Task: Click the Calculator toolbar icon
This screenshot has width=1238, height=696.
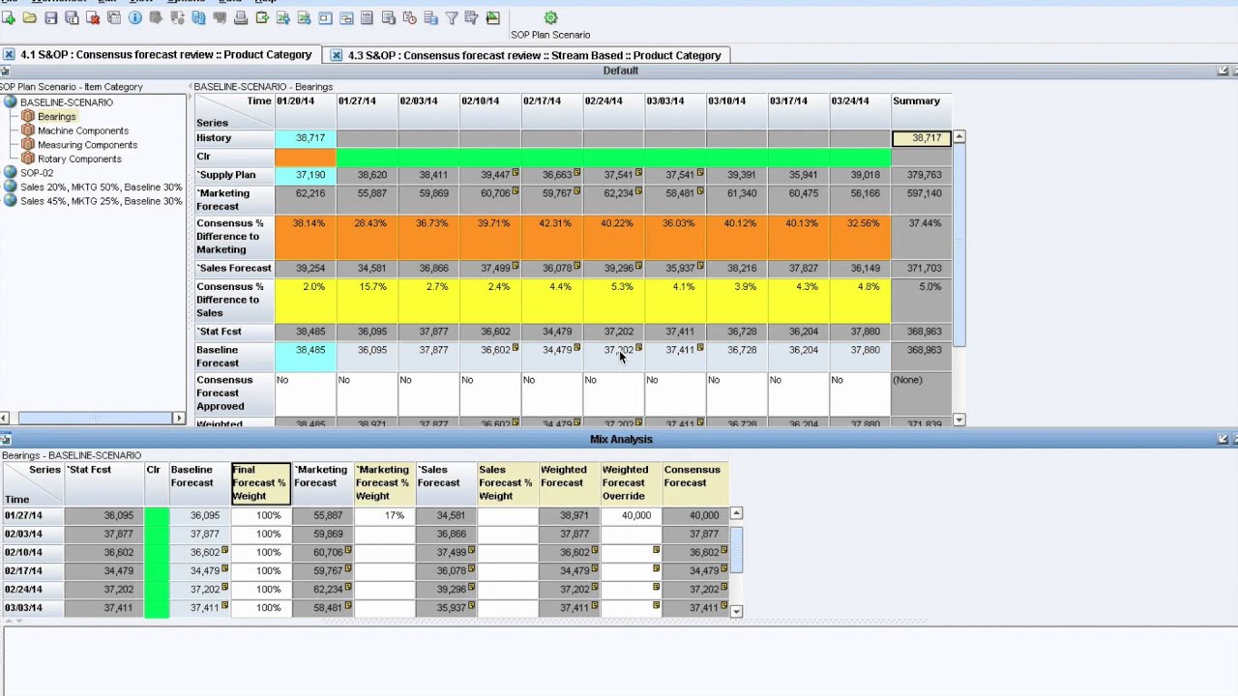Action: point(368,17)
